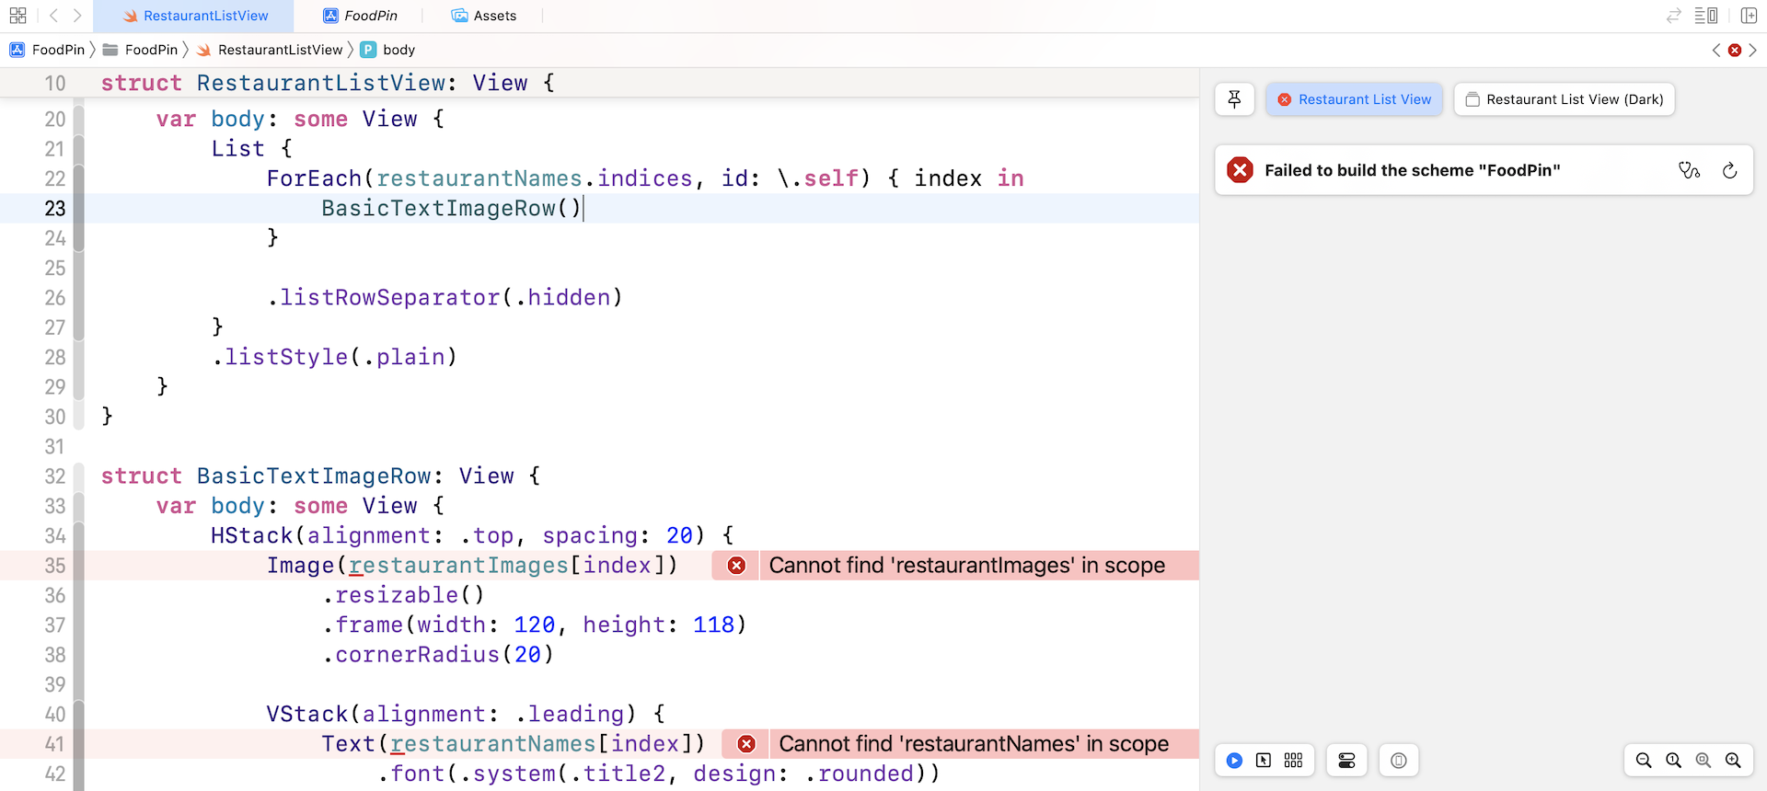
Task: Go forward in editor history
Action: coord(77,16)
